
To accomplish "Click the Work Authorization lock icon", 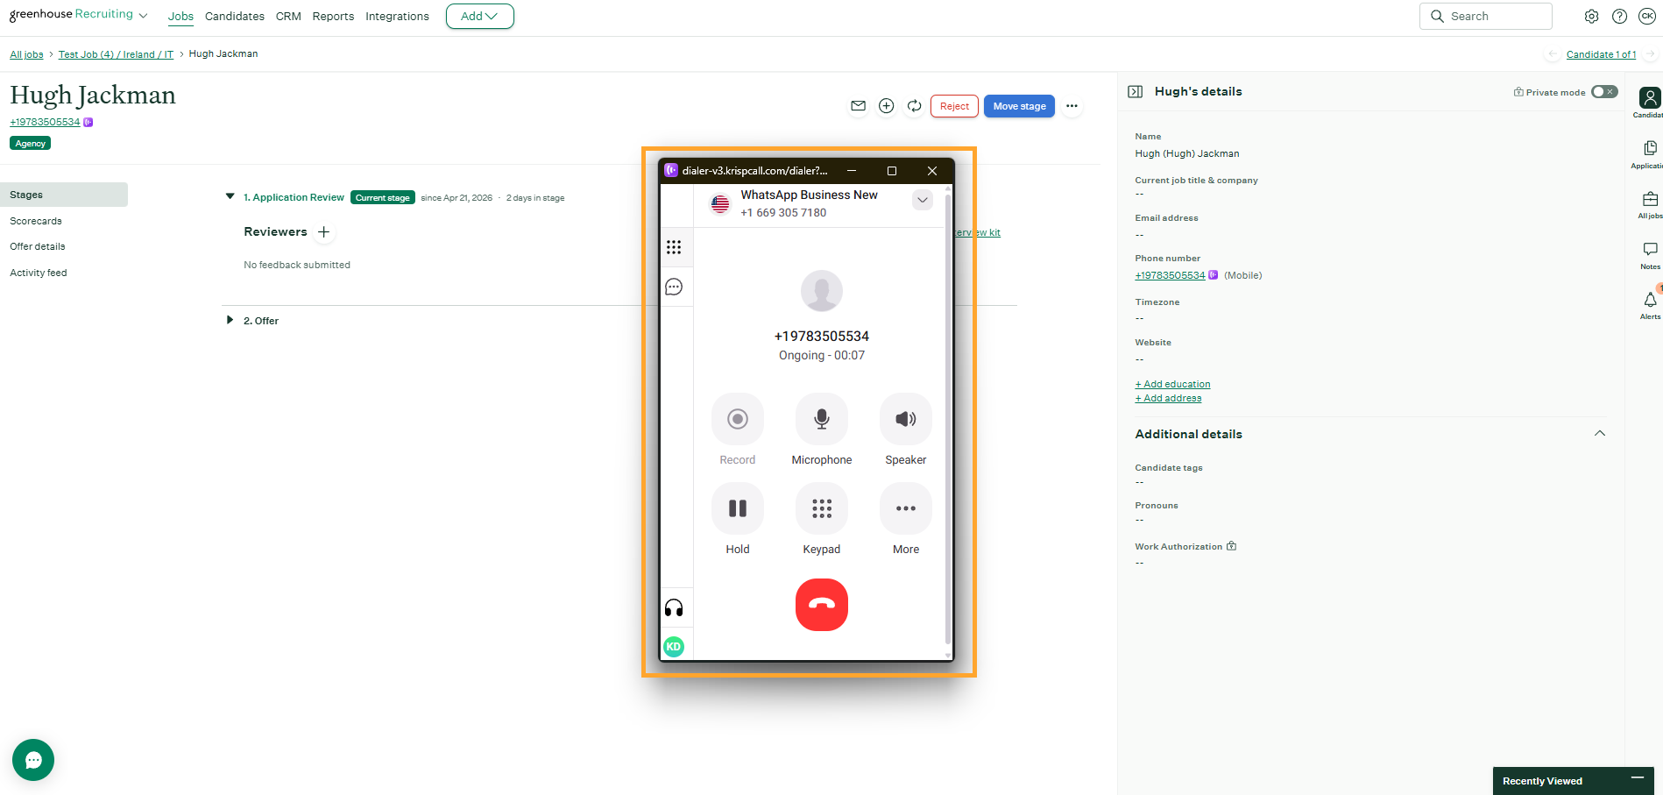I will coord(1231,546).
